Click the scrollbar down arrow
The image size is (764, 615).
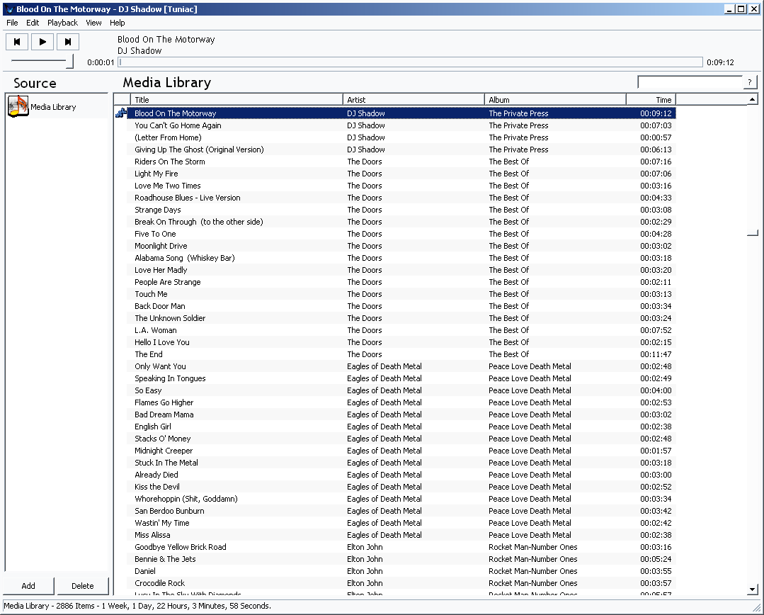tap(752, 589)
